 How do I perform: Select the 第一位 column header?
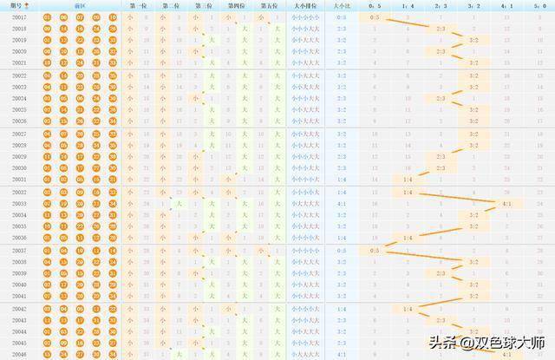(x=138, y=5)
